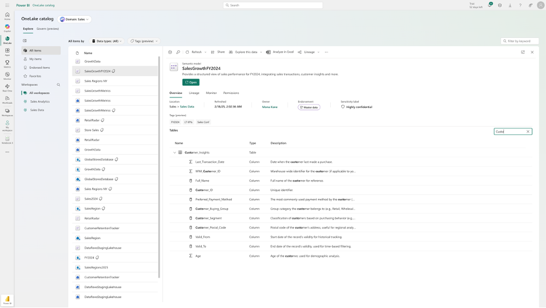Image resolution: width=546 pixels, height=308 pixels.
Task: Click the Master data endorsement badge
Action: [x=309, y=107]
